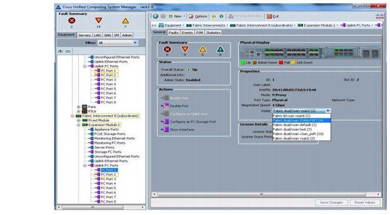
Task: Switch to the Servers tab
Action: click(84, 35)
